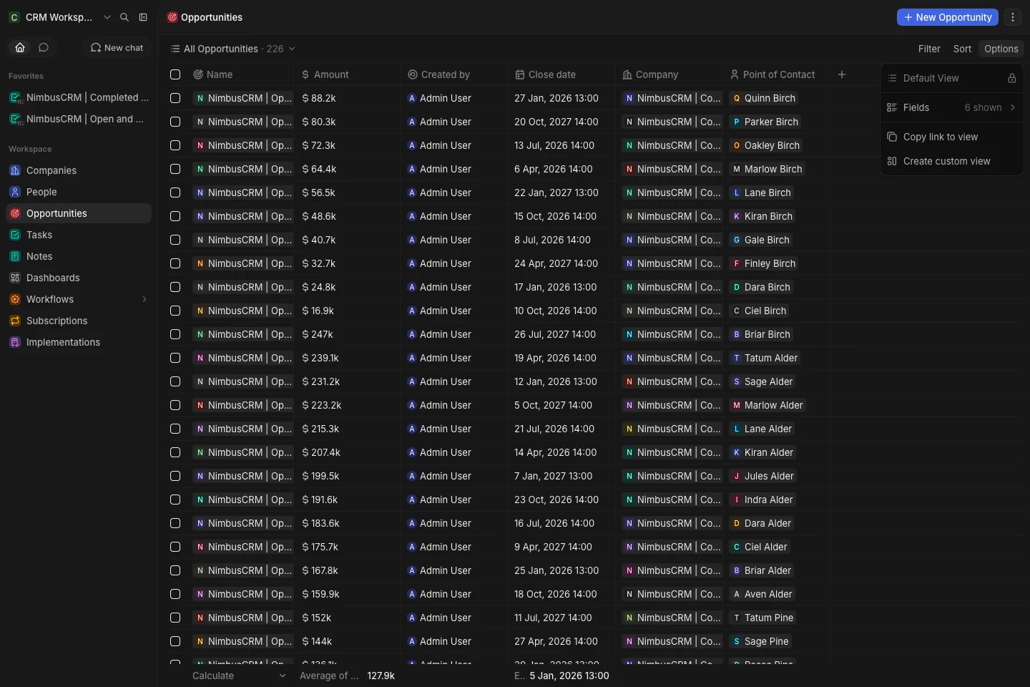1030x687 pixels.
Task: Open the Filter button
Action: pos(929,49)
